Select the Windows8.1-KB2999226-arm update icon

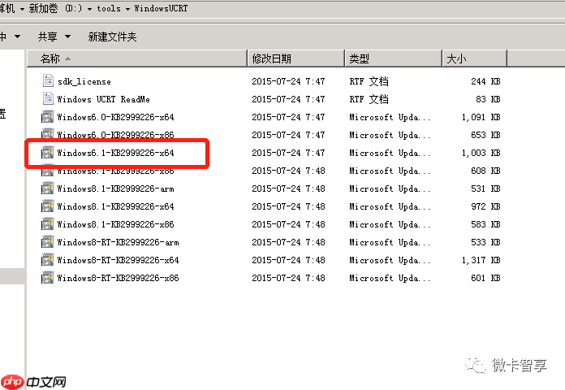[x=47, y=188]
